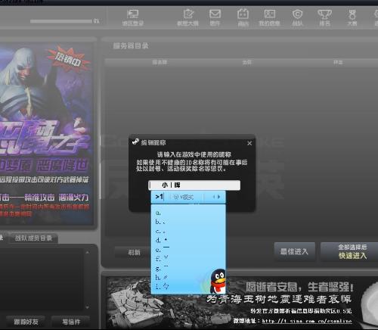The image size is (378, 330).
Task: Click the Steam-style logo in 编辑昵称 dialog
Action: [135, 142]
